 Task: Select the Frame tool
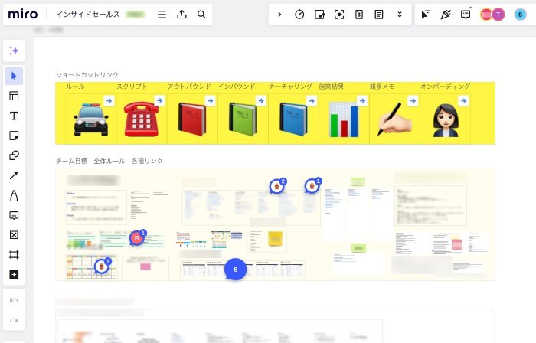(14, 255)
